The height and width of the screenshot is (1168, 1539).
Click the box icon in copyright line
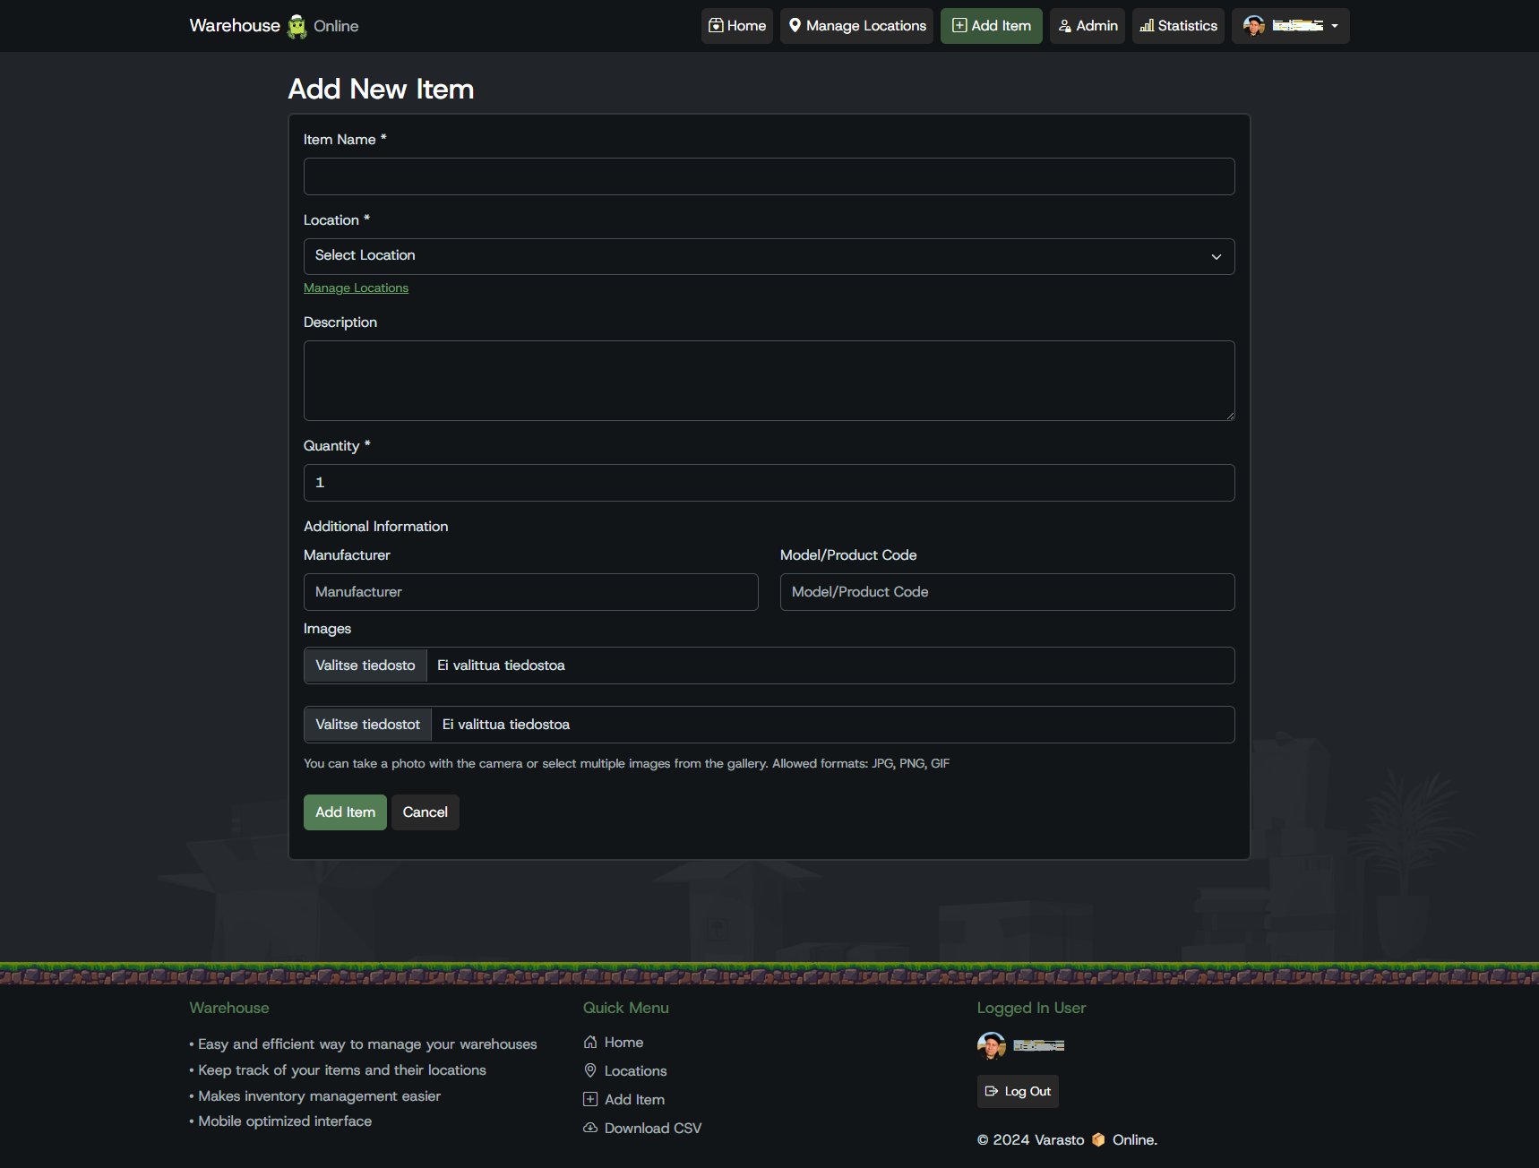(1098, 1139)
